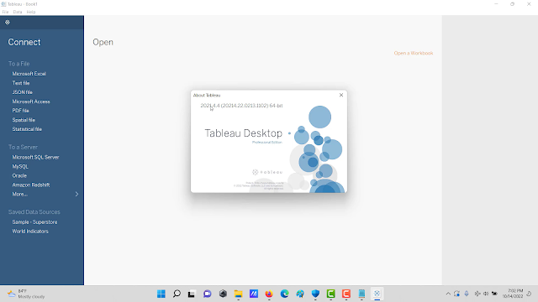538x302 pixels.
Task: Click the microphone tray icon
Action: tap(467, 294)
